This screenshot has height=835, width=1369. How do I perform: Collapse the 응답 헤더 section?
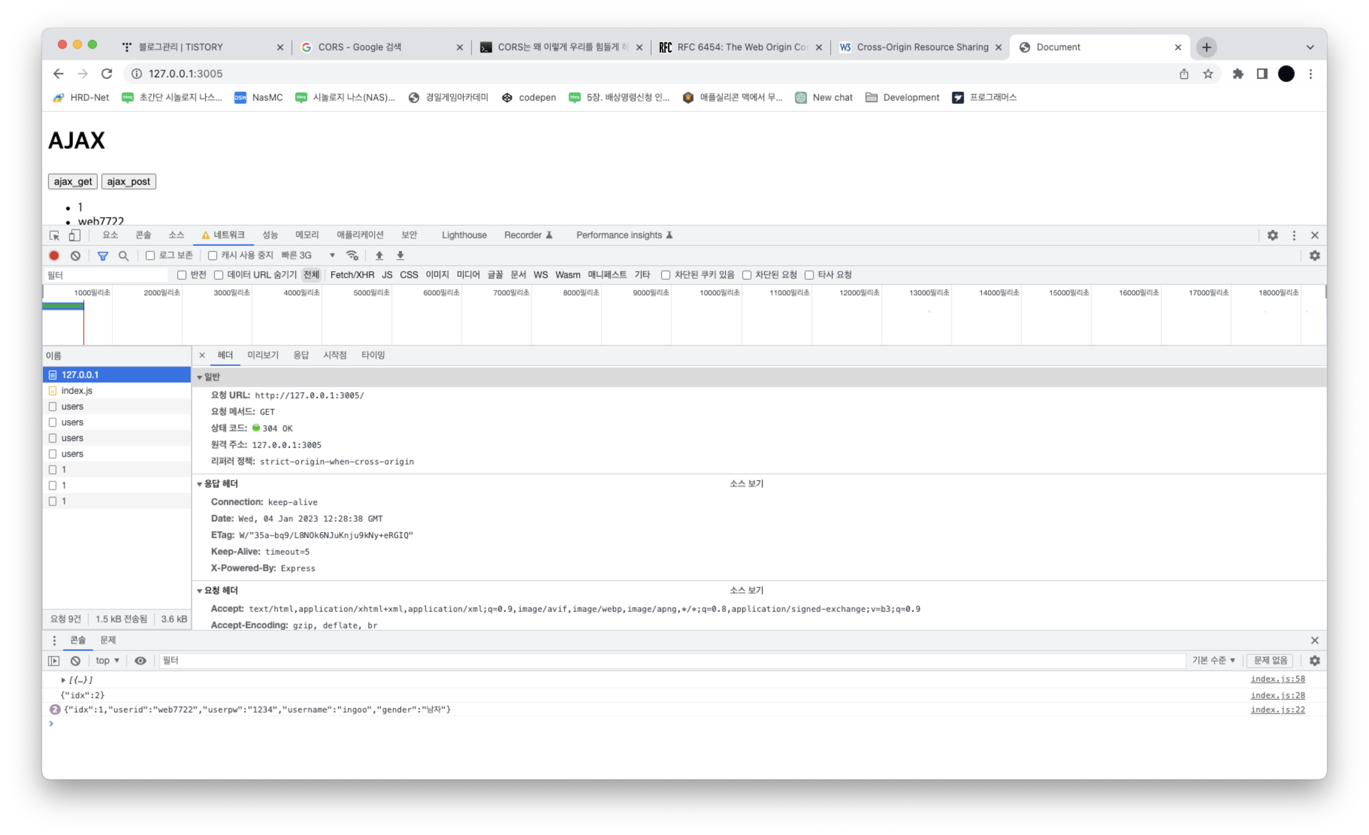199,484
